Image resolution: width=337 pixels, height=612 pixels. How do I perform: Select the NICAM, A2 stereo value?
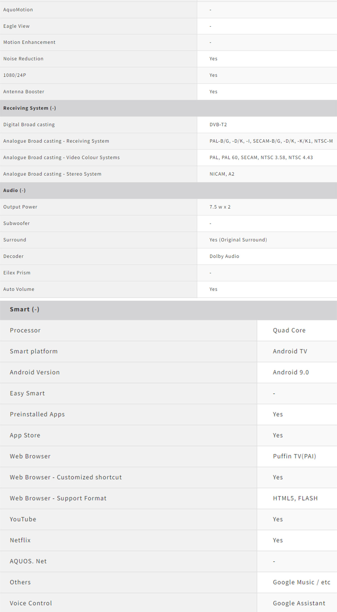pyautogui.click(x=222, y=174)
